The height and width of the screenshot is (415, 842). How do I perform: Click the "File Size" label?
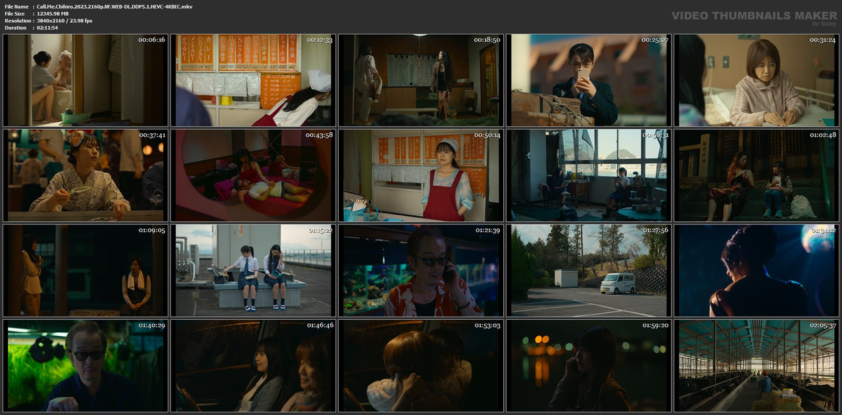pyautogui.click(x=14, y=14)
